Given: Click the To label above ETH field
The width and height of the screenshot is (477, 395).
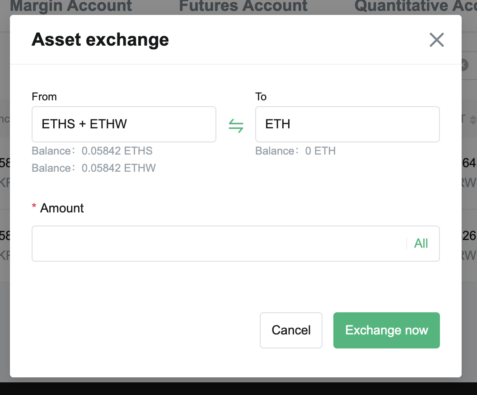Looking at the screenshot, I should tap(261, 97).
